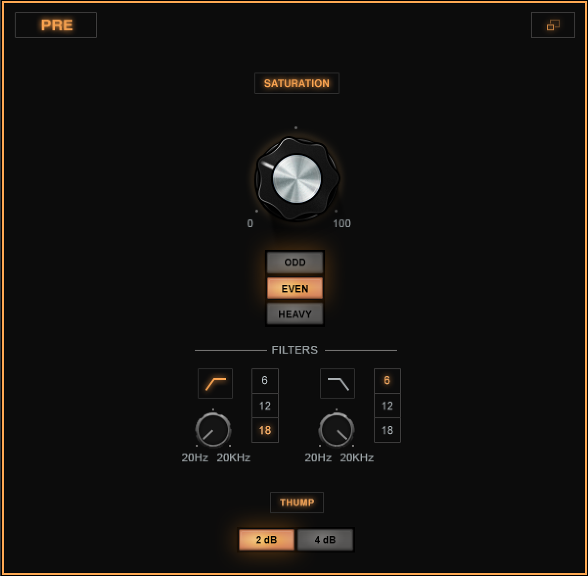Set high-pass slope to 18
The width and height of the screenshot is (588, 576).
click(x=265, y=430)
